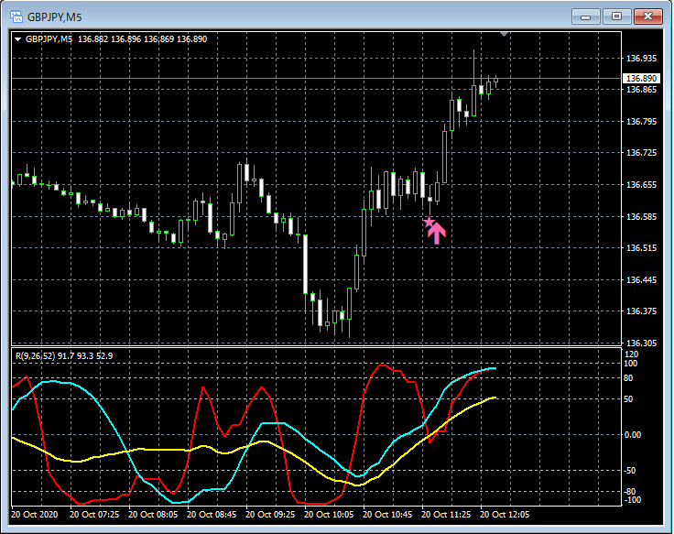Click the 136.865 price scale label
The height and width of the screenshot is (534, 674).
[x=641, y=90]
